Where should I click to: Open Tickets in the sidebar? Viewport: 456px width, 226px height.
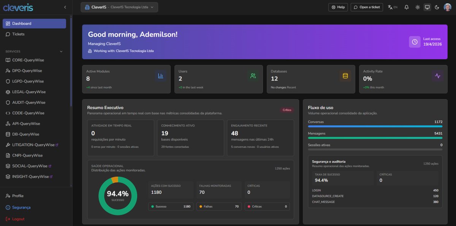18,34
